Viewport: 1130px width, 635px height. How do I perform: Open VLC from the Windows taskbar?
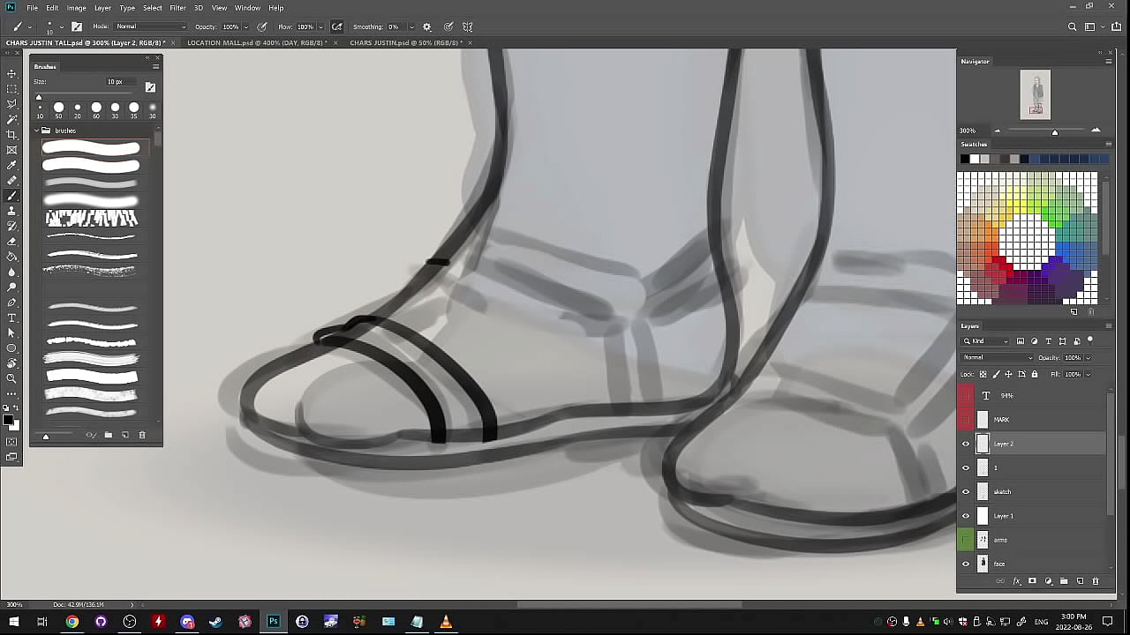coord(446,622)
